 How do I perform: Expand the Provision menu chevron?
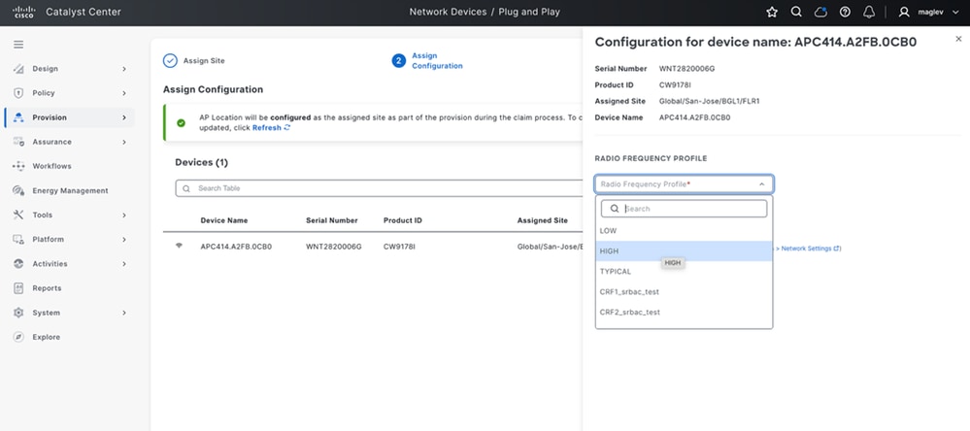click(x=124, y=117)
